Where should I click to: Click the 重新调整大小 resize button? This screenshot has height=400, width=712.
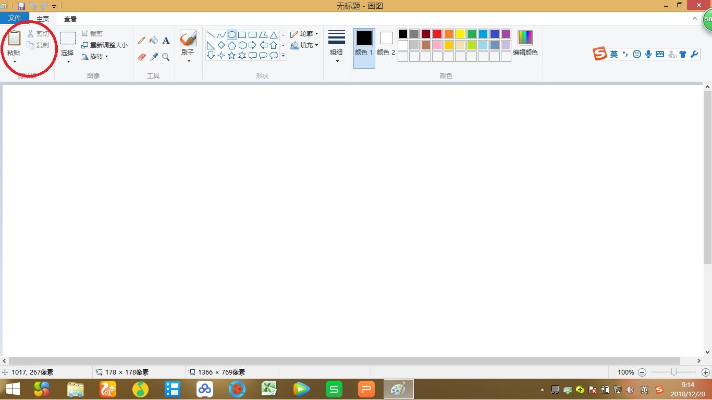[105, 45]
